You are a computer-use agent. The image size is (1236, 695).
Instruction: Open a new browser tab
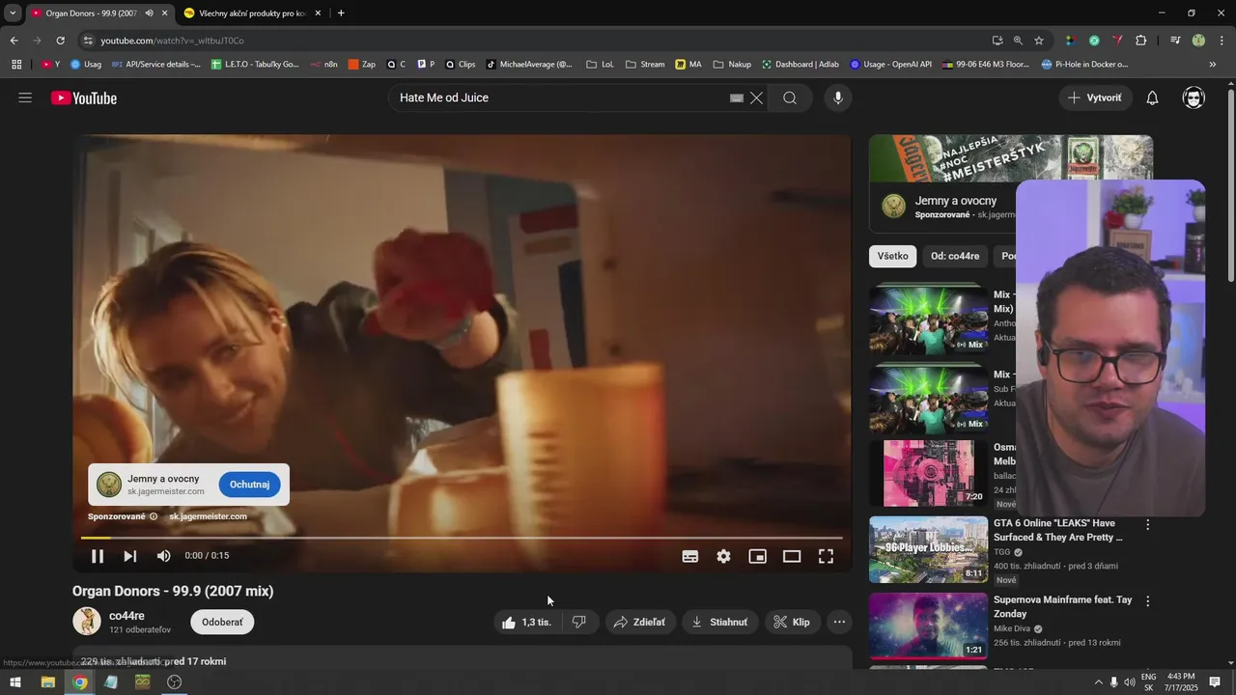coord(341,13)
